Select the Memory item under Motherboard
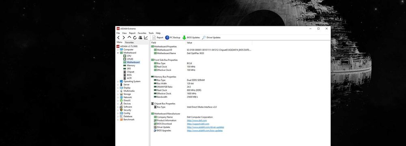 click(x=131, y=66)
